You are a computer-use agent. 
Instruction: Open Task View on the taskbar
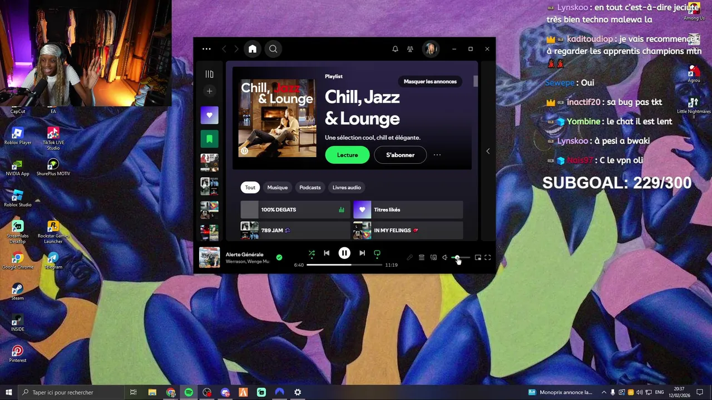click(x=133, y=392)
